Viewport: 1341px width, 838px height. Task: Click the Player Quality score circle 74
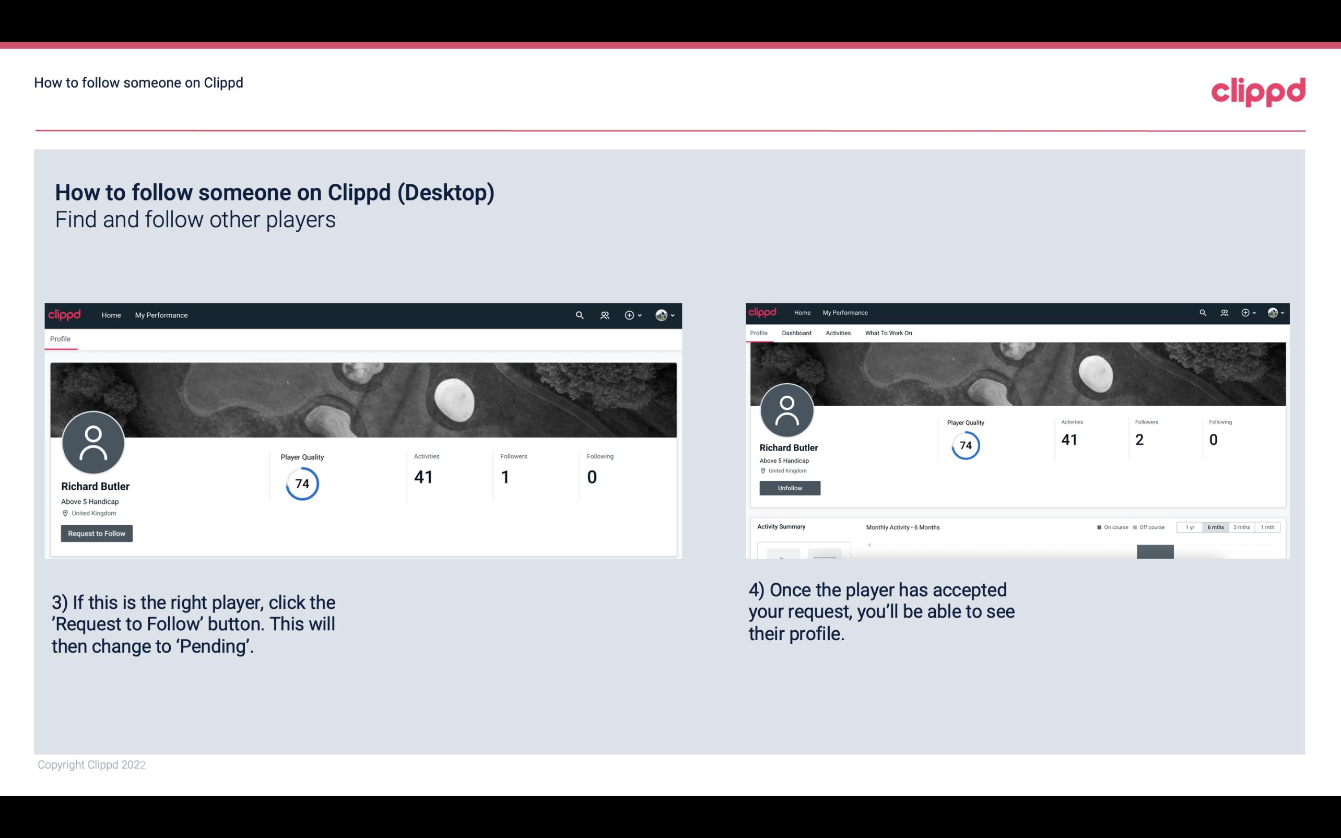point(301,483)
